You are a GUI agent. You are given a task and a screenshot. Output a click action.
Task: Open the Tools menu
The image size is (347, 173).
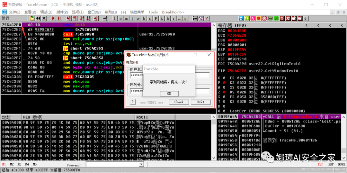coord(153,12)
